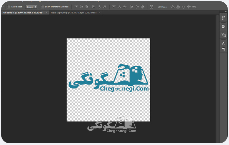Click Auto-Align Layers icon
Screen dimensions: 229x145
pyautogui.click(x=152, y=7)
